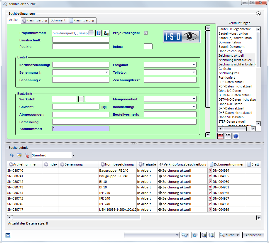269x243 pixels.
Task: Click the blue info icon under Verknüpfungen
Action: [x=236, y=136]
